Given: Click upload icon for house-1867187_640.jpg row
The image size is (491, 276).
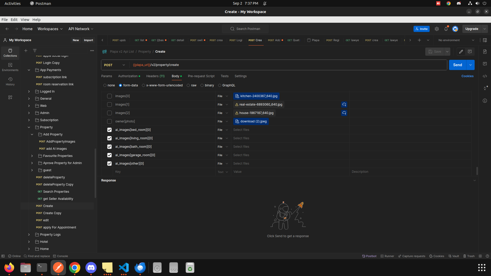Looking at the screenshot, I should [x=344, y=113].
